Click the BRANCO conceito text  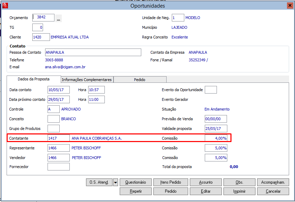point(68,119)
